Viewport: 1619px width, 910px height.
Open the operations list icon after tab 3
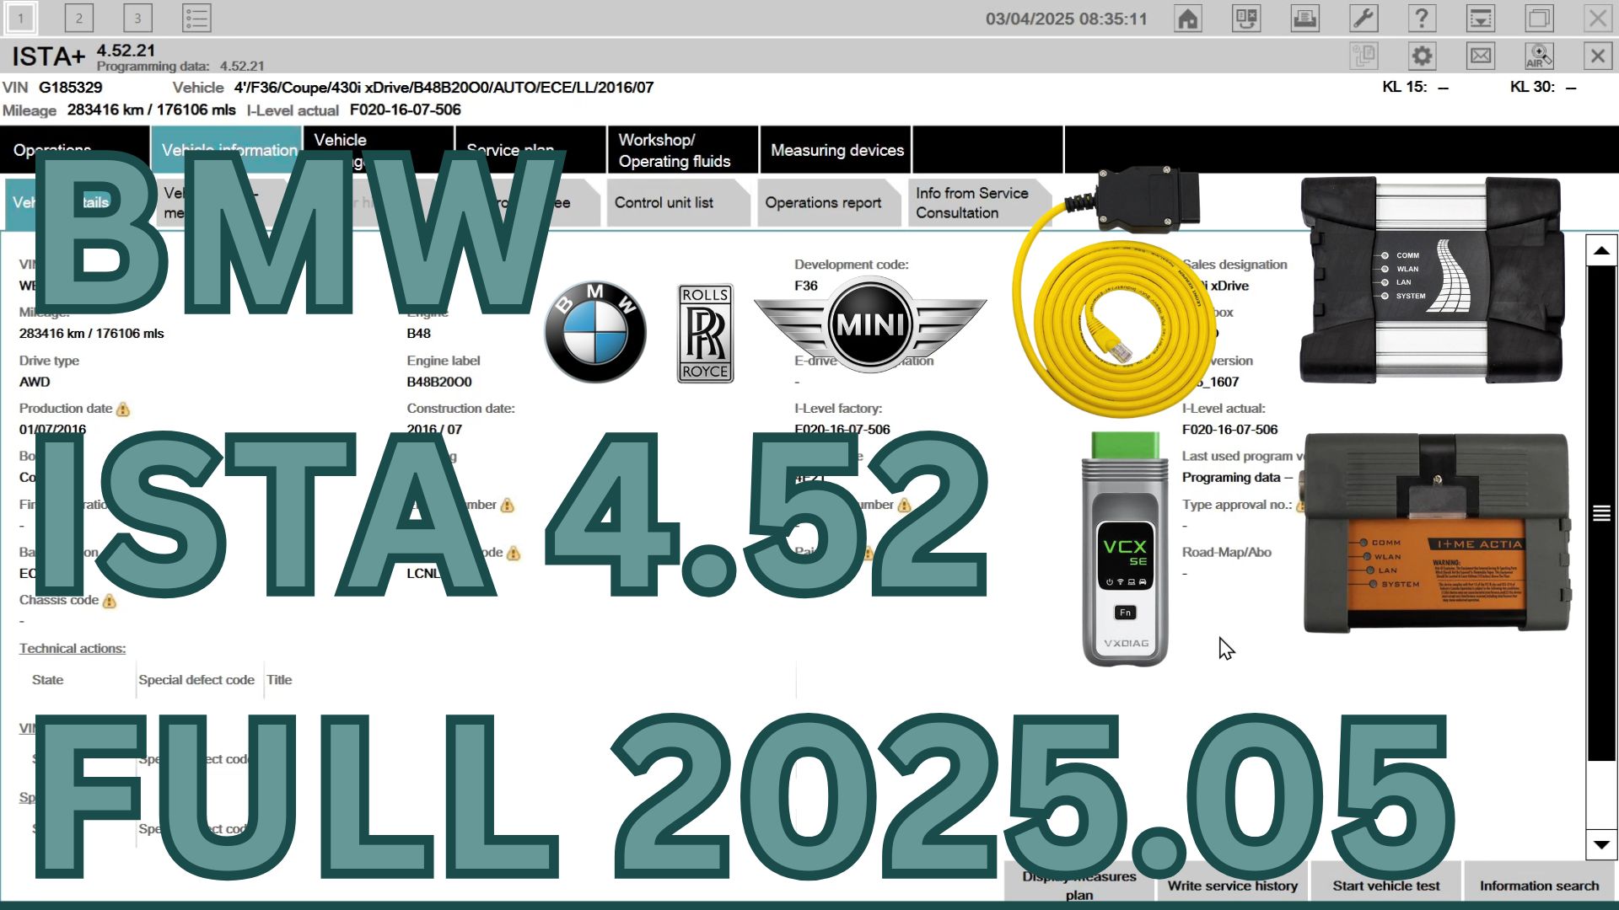196,19
